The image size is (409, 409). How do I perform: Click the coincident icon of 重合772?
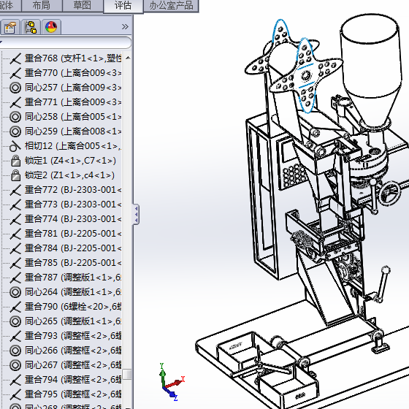[x=15, y=190]
